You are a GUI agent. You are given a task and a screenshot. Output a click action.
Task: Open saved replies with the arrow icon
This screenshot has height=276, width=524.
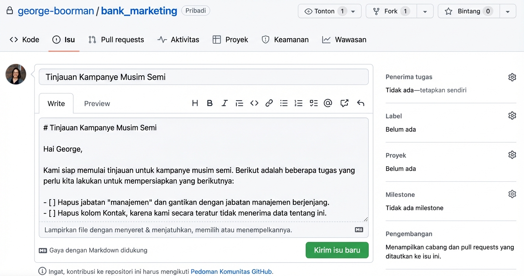(361, 103)
